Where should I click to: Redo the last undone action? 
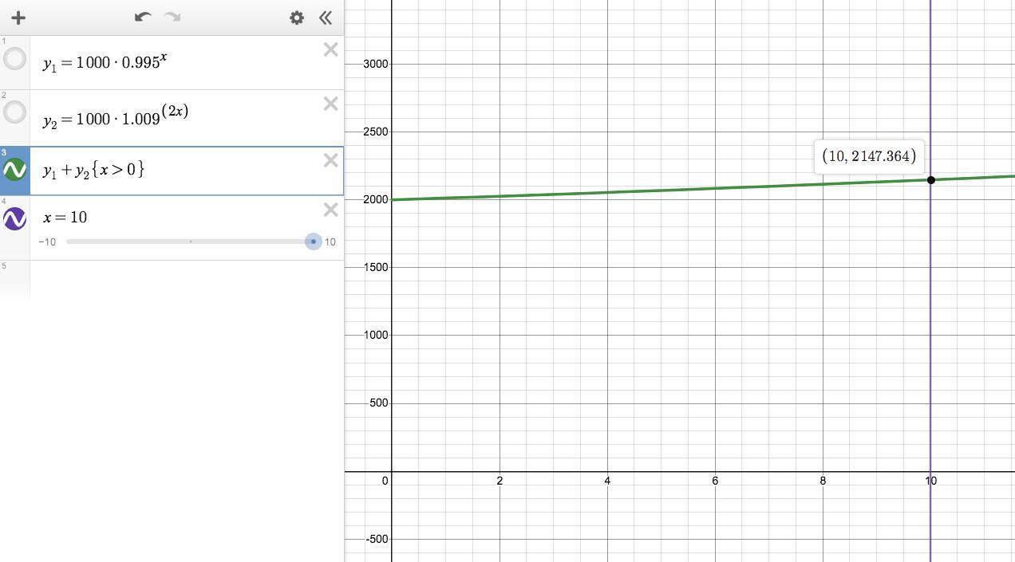(172, 17)
